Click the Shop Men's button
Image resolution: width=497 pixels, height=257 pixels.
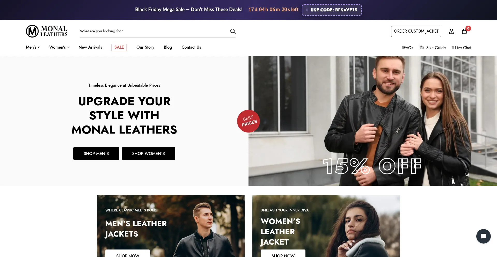[96, 153]
